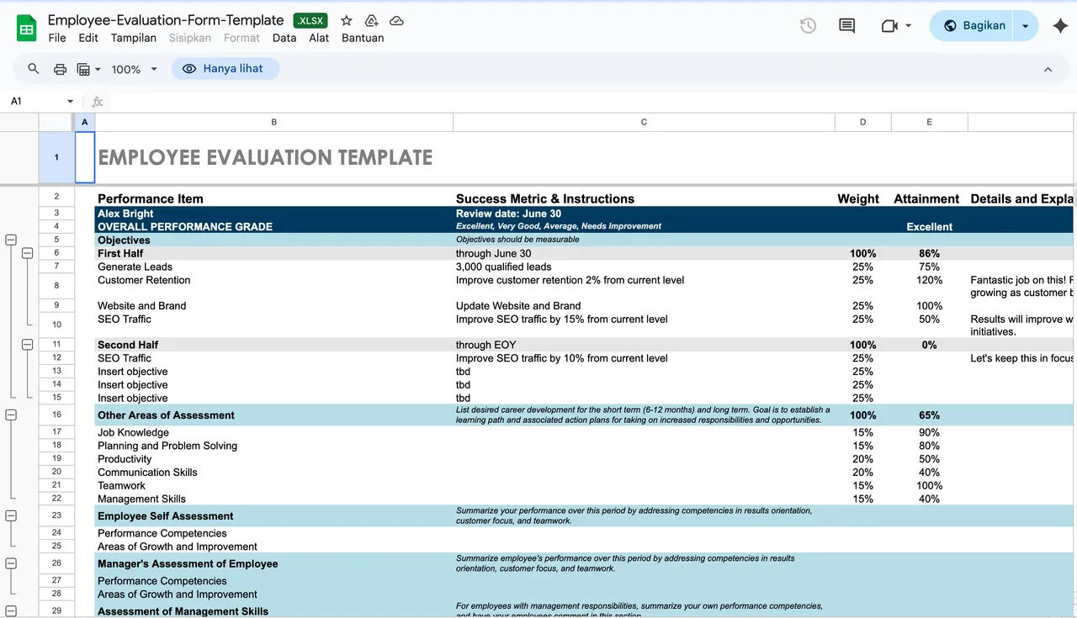Open the File menu

pyautogui.click(x=57, y=38)
